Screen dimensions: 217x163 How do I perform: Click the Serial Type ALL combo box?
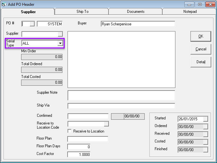[x=42, y=43]
